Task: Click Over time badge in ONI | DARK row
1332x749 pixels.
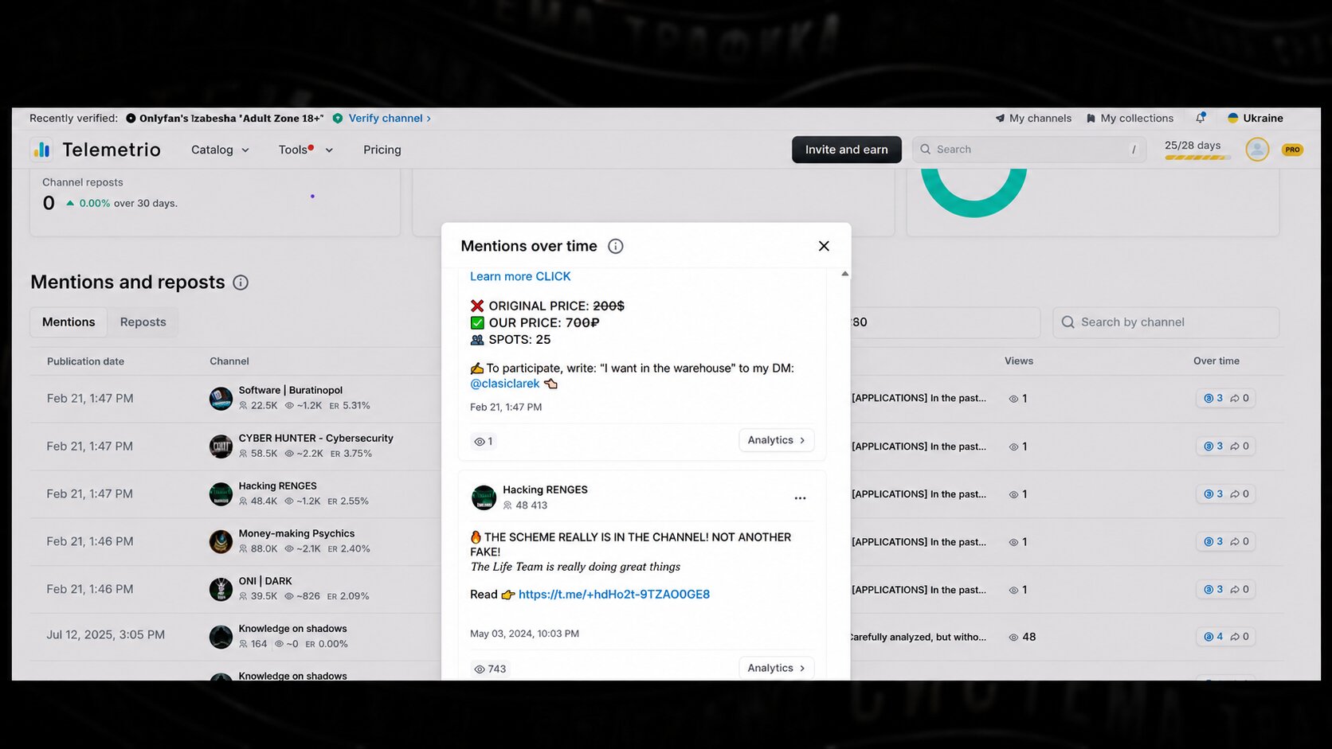Action: [1226, 589]
